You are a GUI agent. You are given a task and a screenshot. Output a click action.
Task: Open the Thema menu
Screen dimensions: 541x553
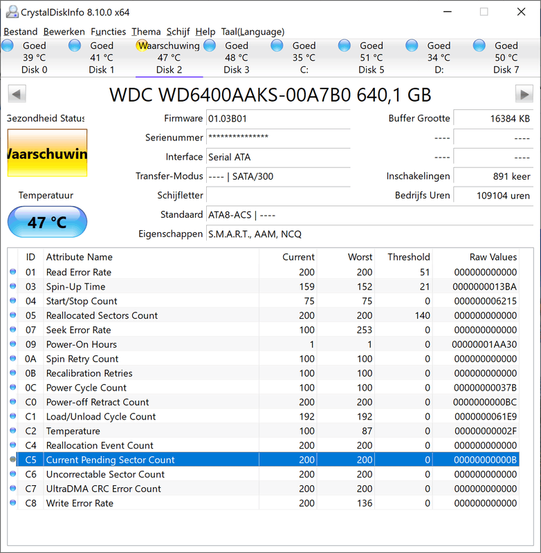point(146,32)
